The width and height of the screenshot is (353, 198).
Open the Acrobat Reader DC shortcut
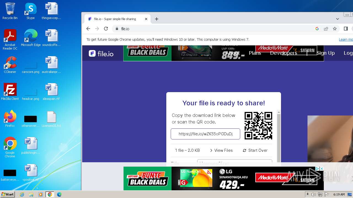10,39
